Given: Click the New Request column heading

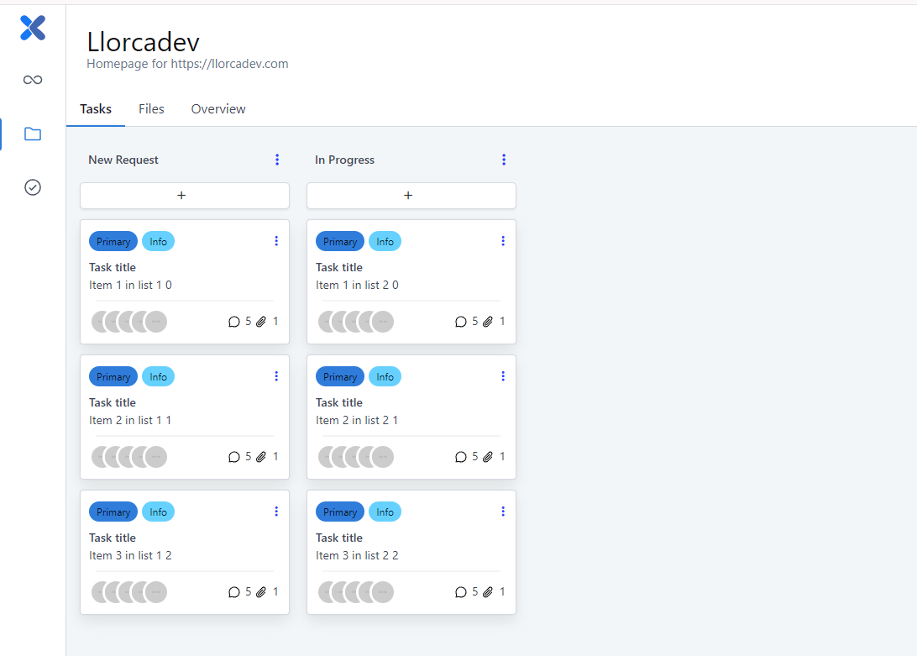Looking at the screenshot, I should coord(123,160).
